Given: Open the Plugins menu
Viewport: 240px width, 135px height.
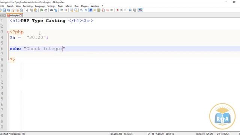Looking at the screenshot, I should [85, 6].
